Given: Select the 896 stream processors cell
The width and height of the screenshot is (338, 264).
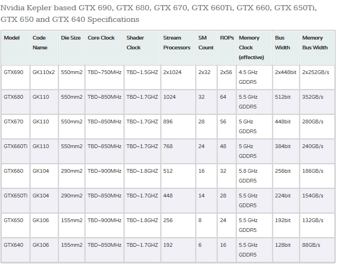Looking at the screenshot, I should [x=178, y=127].
